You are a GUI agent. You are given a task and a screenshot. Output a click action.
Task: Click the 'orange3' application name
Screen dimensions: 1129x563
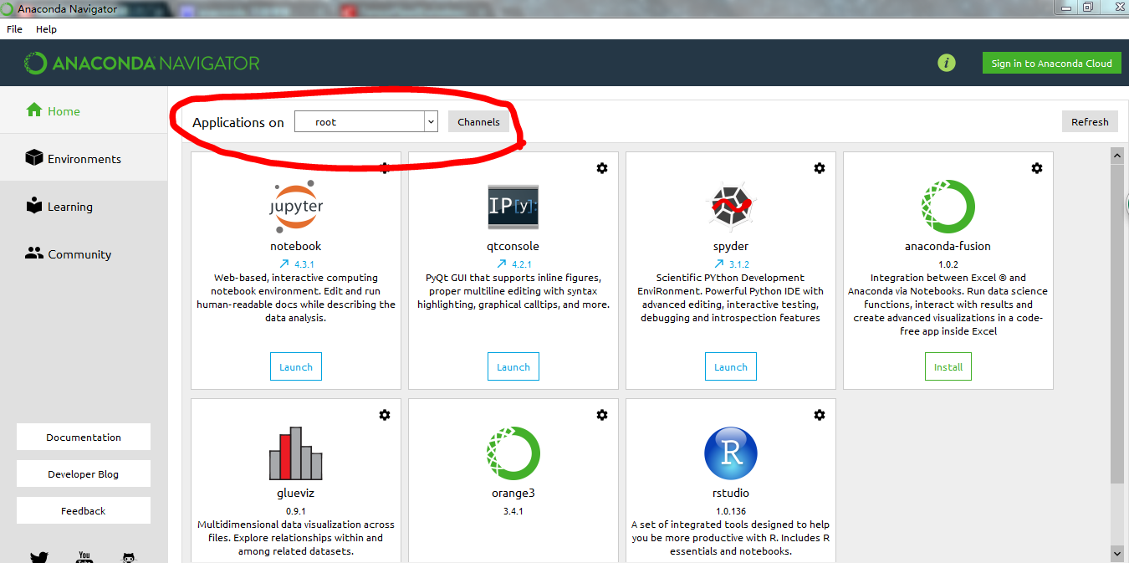click(513, 493)
